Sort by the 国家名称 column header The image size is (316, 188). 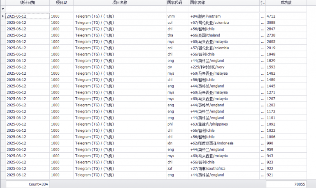224,2
